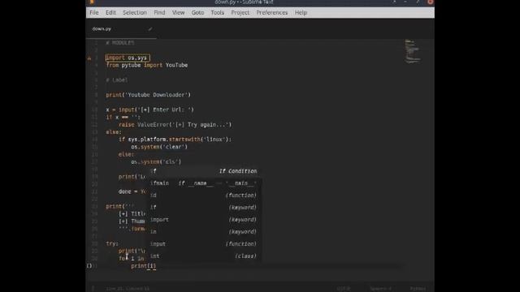Viewport: 520px width, 292px height.
Task: Close the Sublime Text window
Action: click(x=430, y=2)
